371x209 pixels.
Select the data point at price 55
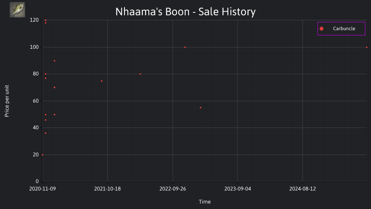pos(201,108)
